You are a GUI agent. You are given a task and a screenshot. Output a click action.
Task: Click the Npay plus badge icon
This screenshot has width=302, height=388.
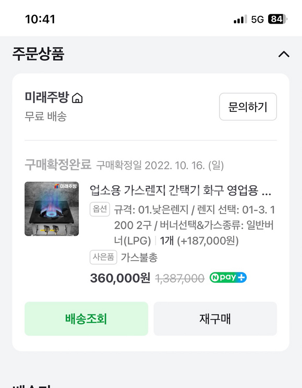(228, 278)
